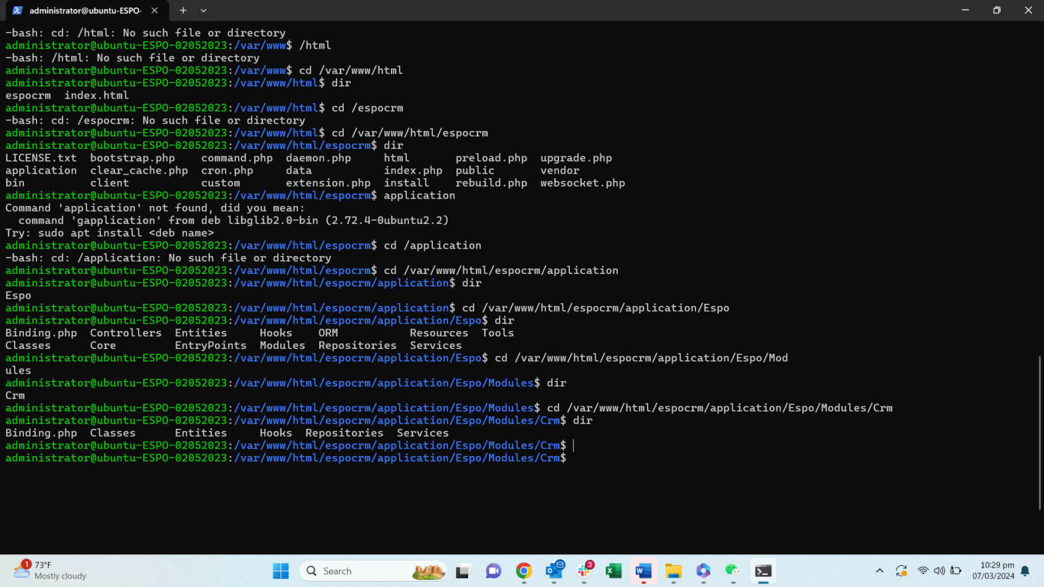1044x587 pixels.
Task: Open a new terminal tab
Action: point(183,11)
